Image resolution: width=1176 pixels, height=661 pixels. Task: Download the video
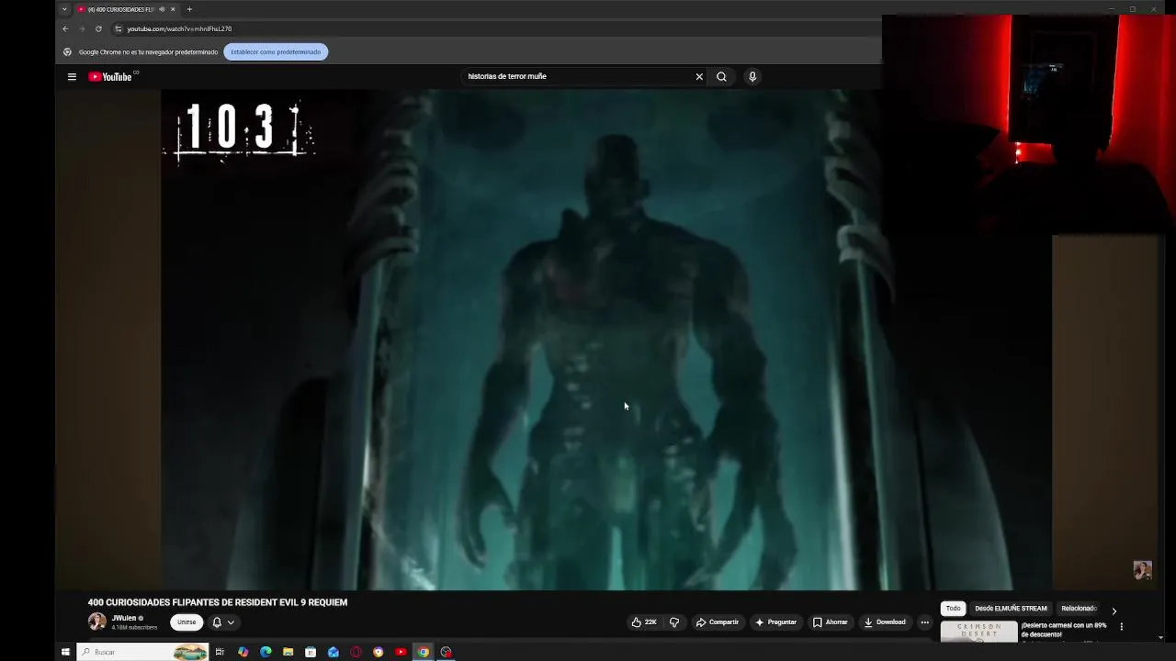[x=885, y=622]
